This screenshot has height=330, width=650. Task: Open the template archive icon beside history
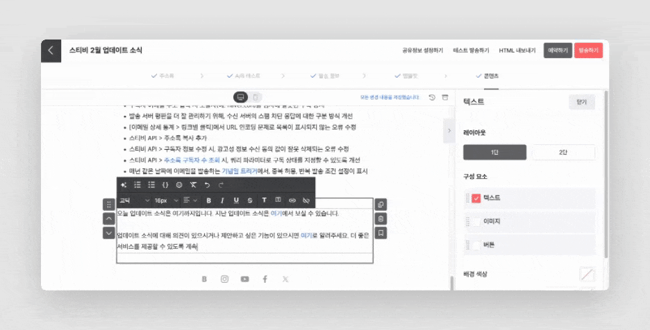coord(445,97)
